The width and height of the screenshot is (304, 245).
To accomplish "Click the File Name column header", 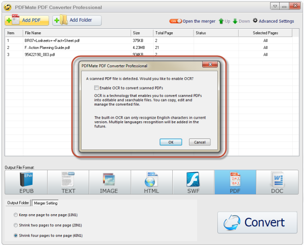I will (x=77, y=33).
